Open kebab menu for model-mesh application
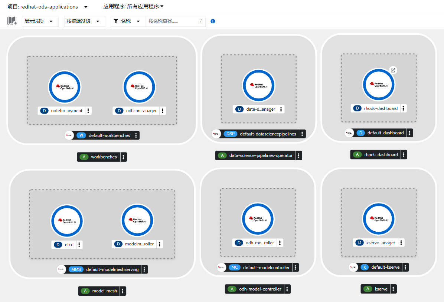This screenshot has width=444, height=302. pyautogui.click(x=123, y=291)
